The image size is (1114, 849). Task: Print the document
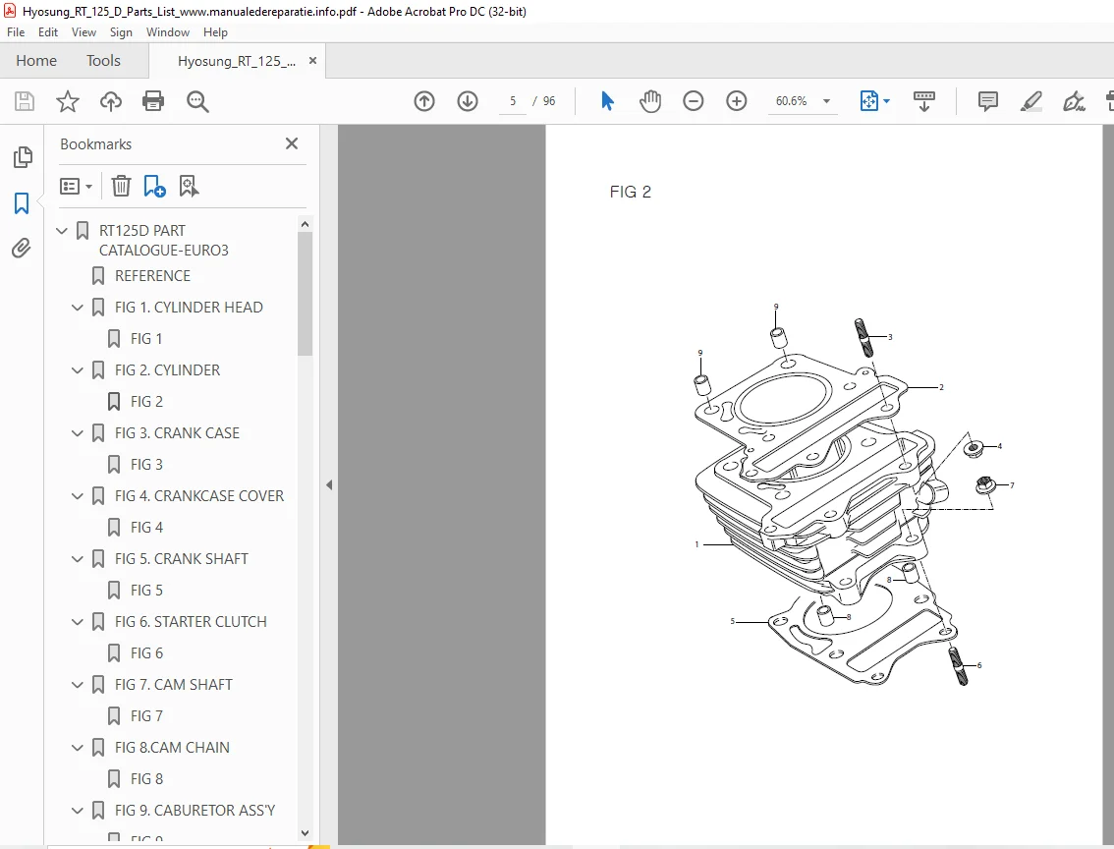pos(153,101)
